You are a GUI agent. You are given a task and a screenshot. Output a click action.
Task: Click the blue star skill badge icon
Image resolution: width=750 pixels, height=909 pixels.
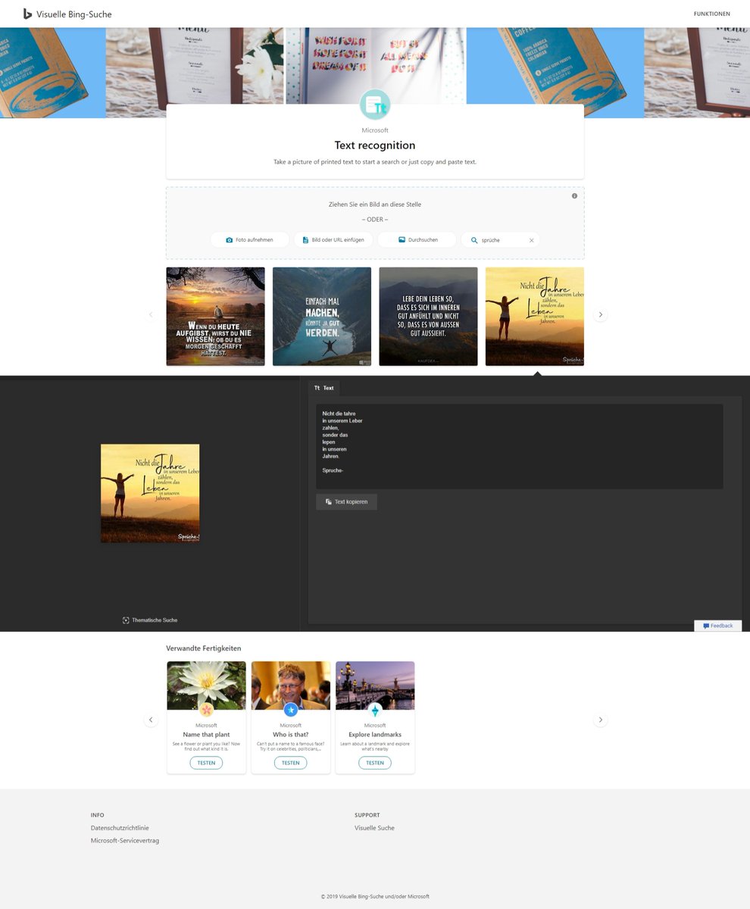coord(291,711)
